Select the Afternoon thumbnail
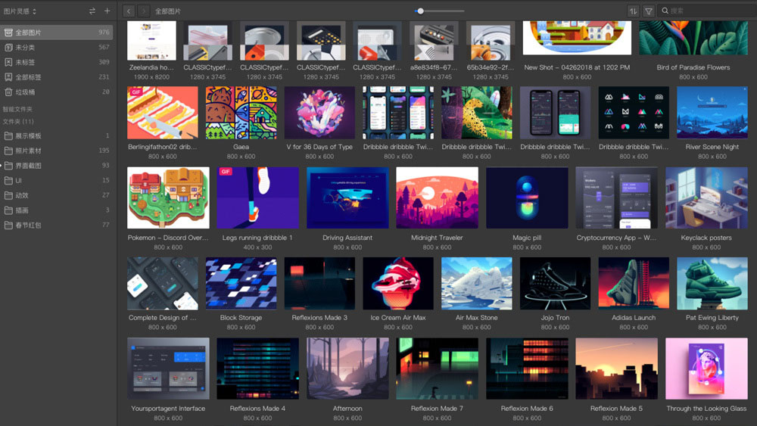Screen dimensions: 757x426 [x=347, y=368]
